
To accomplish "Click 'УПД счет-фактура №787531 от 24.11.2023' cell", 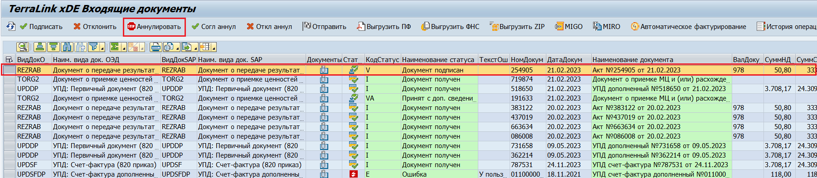I will (661, 165).
